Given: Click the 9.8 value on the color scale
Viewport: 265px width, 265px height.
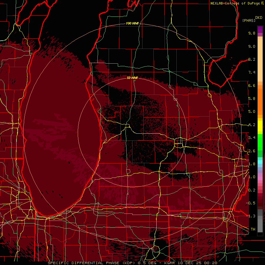Looking at the screenshot, I should [252, 33].
